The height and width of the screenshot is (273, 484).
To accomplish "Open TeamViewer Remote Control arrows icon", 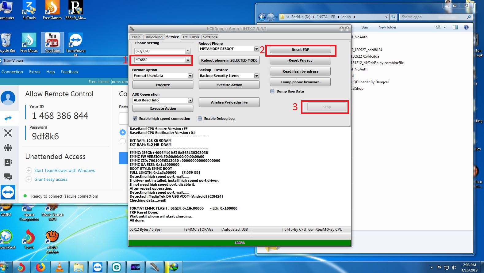I will pyautogui.click(x=8, y=118).
